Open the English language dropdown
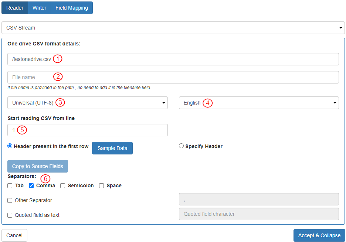The height and width of the screenshot is (242, 346). 259,103
